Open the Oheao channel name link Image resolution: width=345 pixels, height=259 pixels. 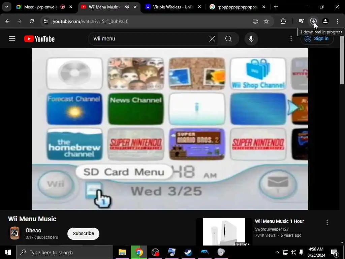click(x=33, y=230)
